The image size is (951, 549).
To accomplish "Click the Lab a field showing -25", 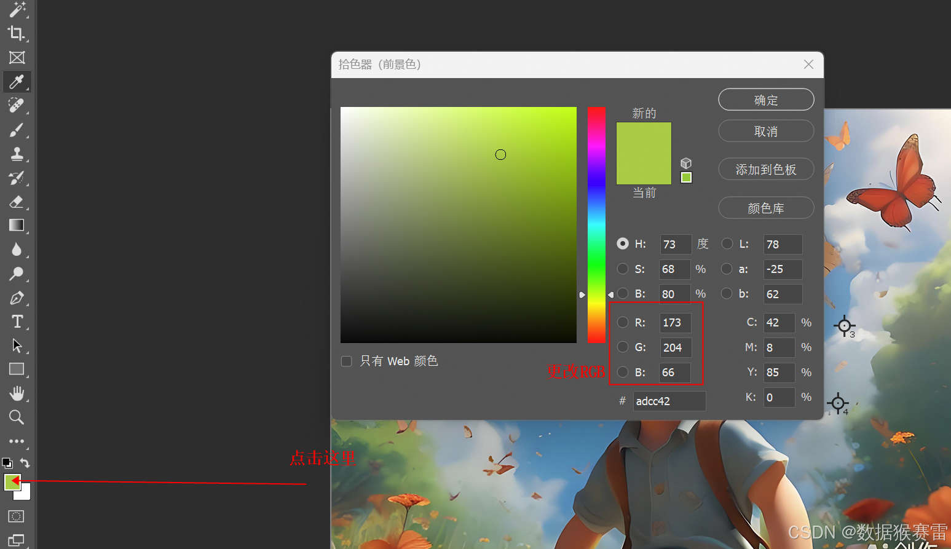I will point(783,269).
